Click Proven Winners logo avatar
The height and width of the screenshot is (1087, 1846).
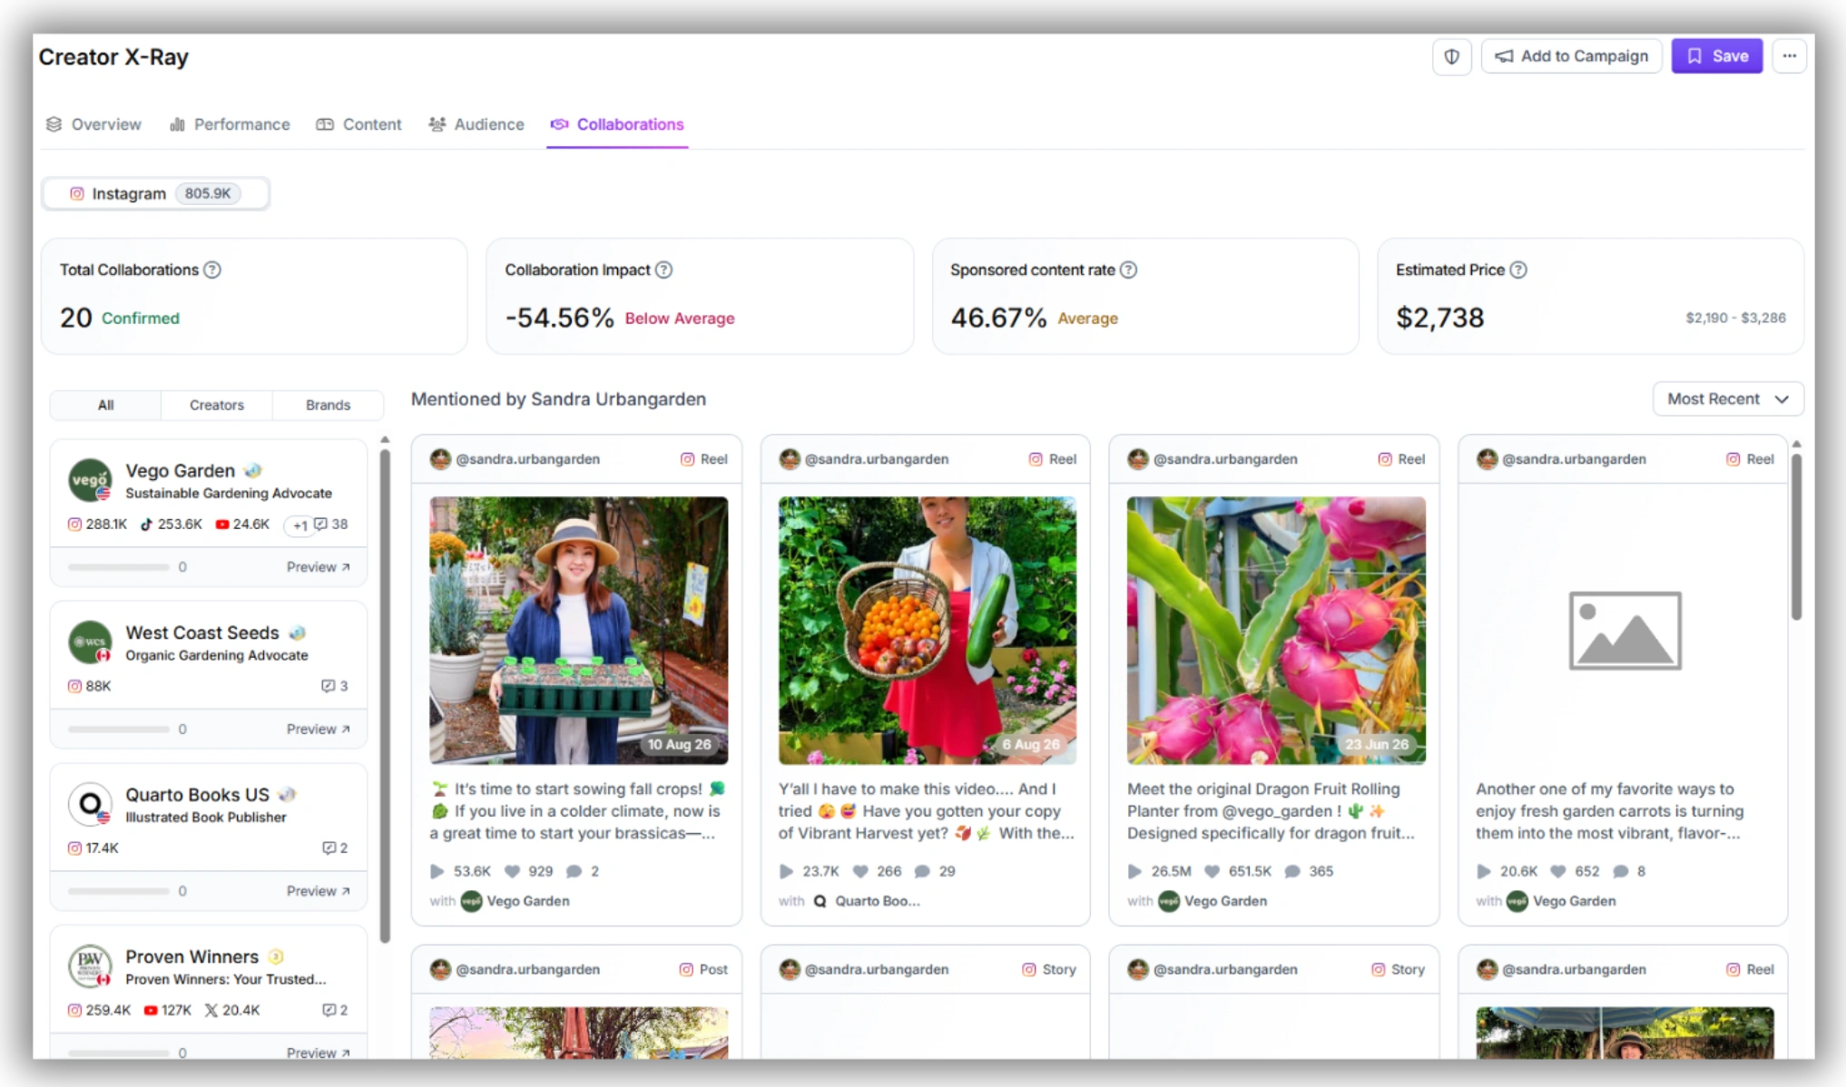pyautogui.click(x=90, y=966)
